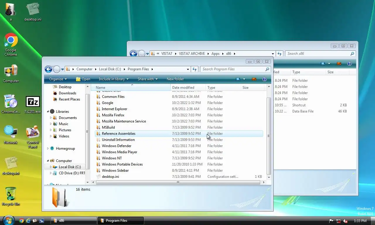Select CD Drive (D:) in the navigation pane
Viewport: 375px width, 225px height.
click(x=69, y=173)
